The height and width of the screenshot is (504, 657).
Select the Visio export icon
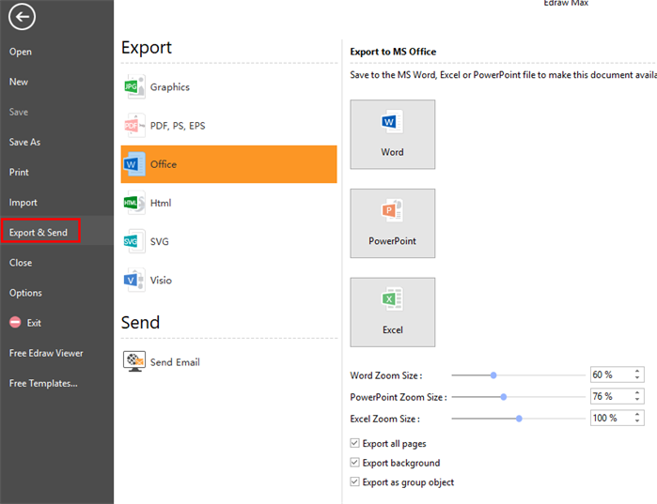pos(135,280)
